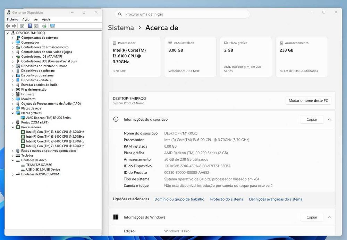
Task: Collapse Informações do dispositivo section chevron
Action: click(329, 119)
